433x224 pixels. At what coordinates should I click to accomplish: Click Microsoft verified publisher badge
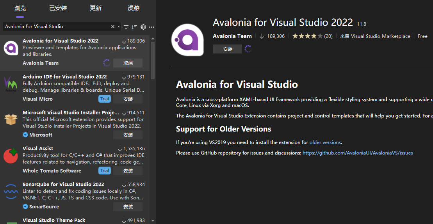[25, 135]
